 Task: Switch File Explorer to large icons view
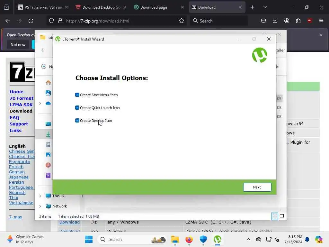282,216
